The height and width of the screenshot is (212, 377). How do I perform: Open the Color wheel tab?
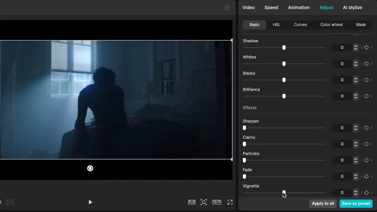pos(331,25)
